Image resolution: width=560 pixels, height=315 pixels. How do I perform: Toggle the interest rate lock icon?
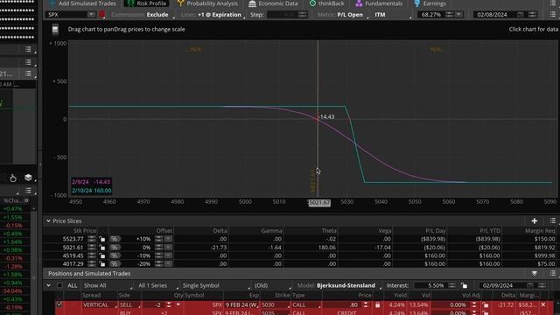(x=464, y=285)
